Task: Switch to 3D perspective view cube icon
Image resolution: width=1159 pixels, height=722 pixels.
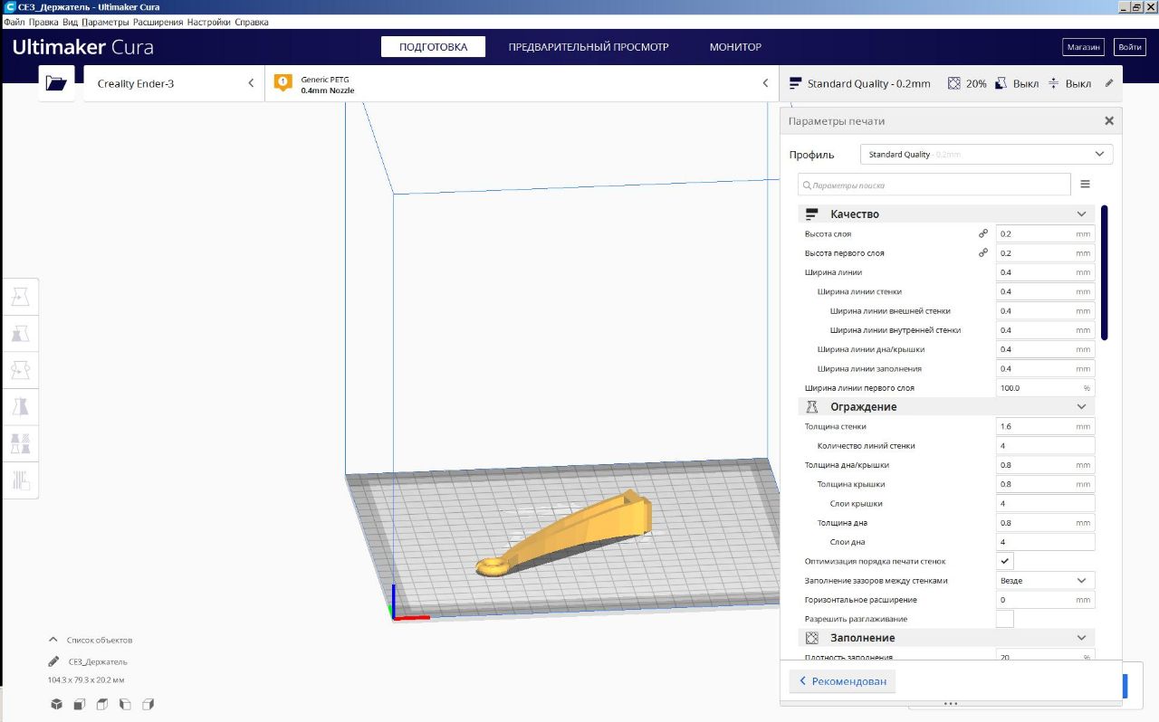Action: click(56, 704)
